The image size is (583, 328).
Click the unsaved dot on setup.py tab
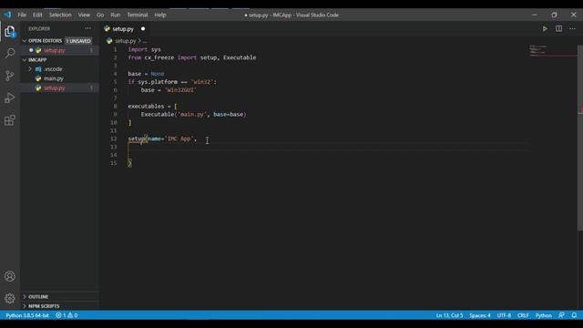coord(143,28)
